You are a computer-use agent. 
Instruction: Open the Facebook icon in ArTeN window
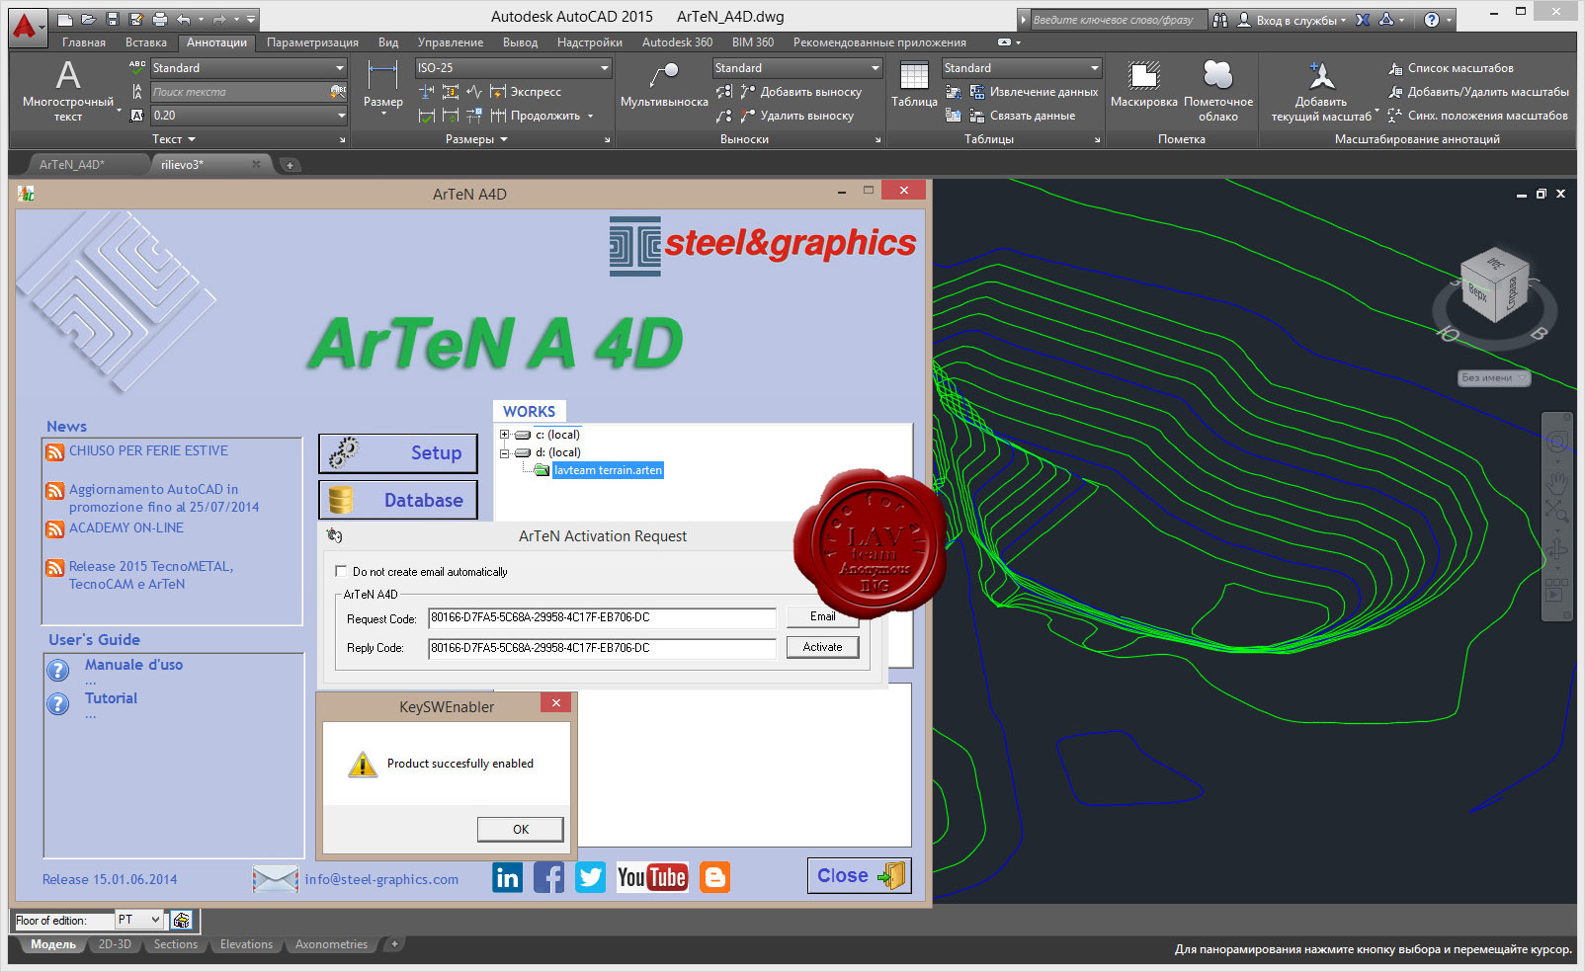coord(548,877)
